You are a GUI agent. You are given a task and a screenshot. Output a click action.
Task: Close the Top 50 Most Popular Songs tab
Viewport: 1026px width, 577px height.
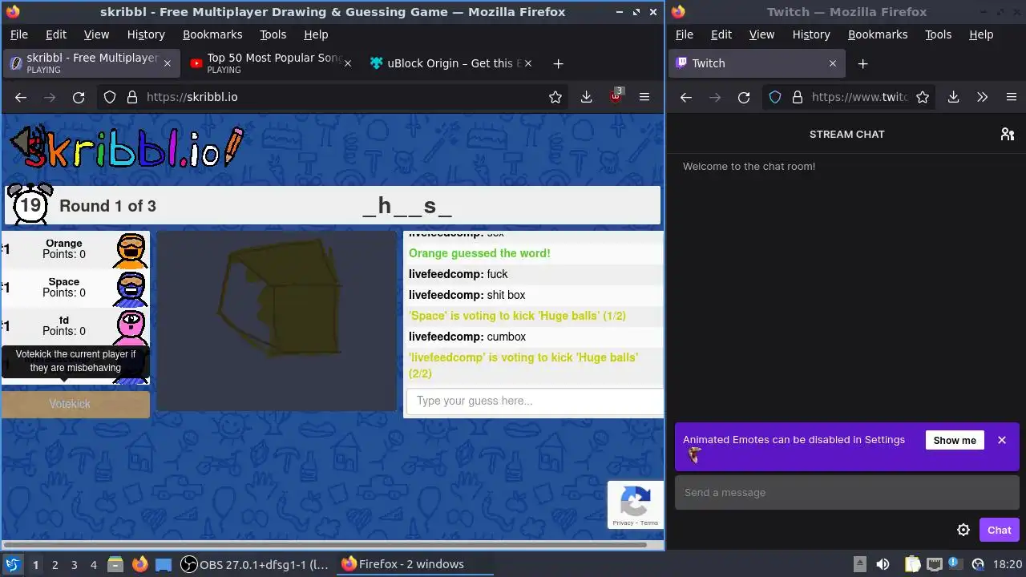pos(348,63)
